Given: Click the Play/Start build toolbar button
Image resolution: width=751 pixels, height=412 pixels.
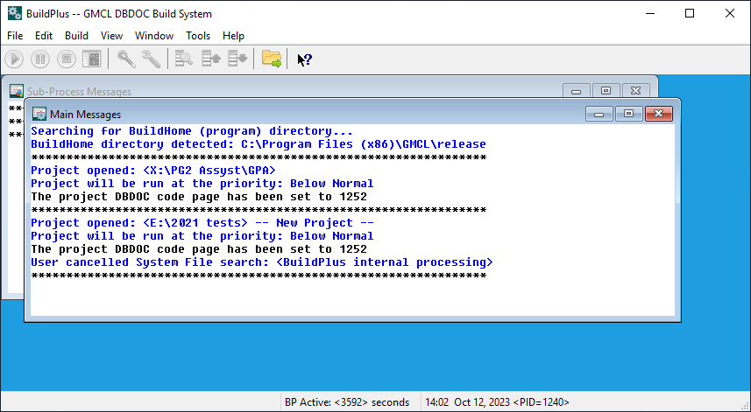Looking at the screenshot, I should point(14,59).
